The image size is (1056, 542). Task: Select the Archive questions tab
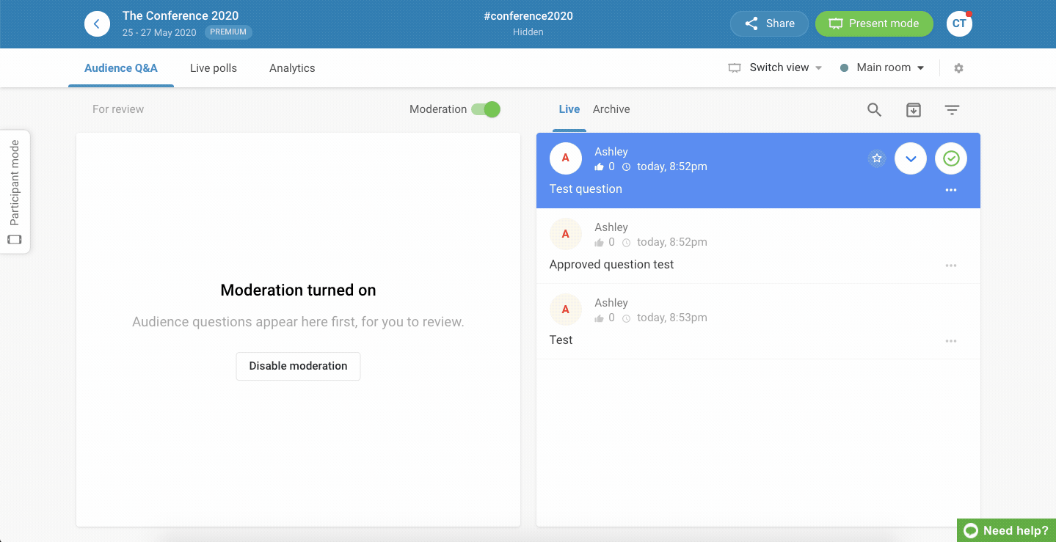click(611, 109)
